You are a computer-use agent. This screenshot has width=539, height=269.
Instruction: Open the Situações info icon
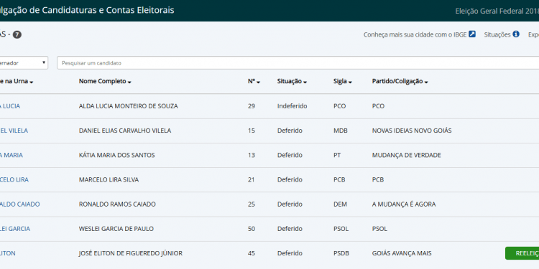tap(516, 34)
